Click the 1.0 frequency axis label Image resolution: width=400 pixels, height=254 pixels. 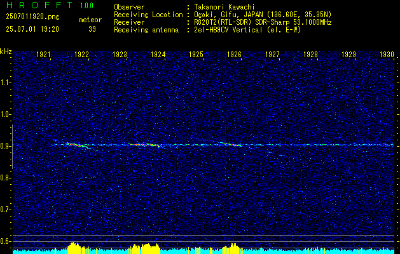(6, 114)
